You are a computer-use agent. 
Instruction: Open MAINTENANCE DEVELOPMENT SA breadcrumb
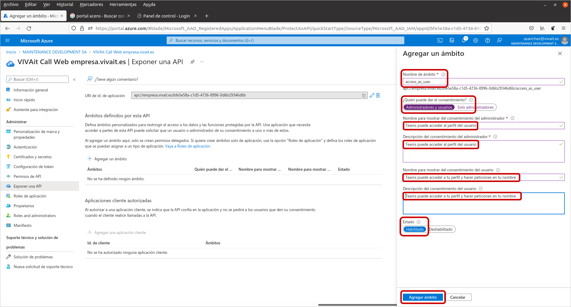(x=55, y=52)
